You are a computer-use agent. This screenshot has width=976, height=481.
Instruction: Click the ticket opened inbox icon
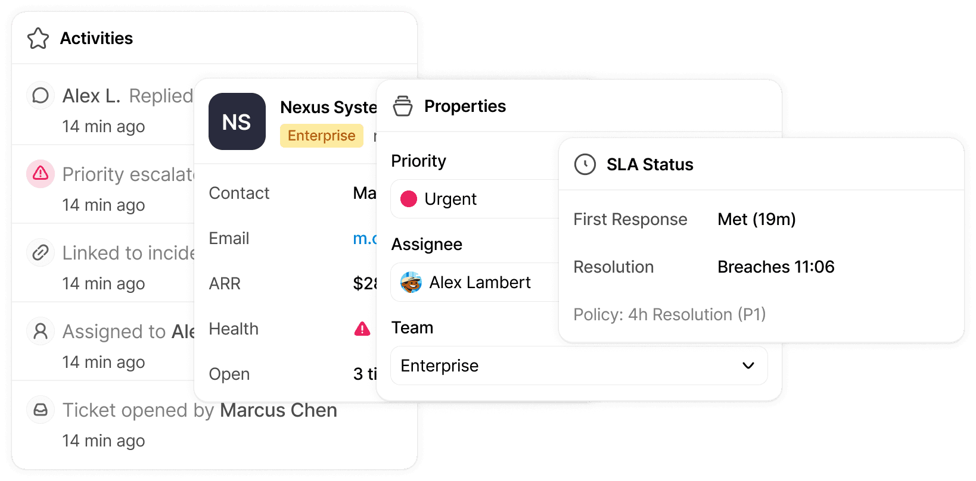click(x=41, y=410)
